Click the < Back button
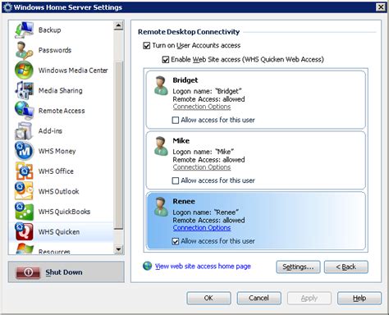Image resolution: width=389 pixels, height=315 pixels. [x=346, y=267]
